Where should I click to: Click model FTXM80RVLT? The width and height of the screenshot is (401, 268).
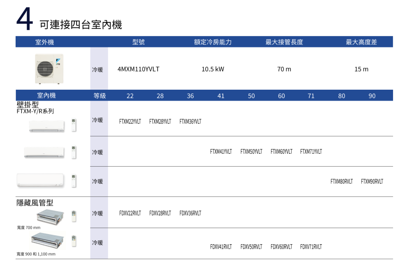341,182
